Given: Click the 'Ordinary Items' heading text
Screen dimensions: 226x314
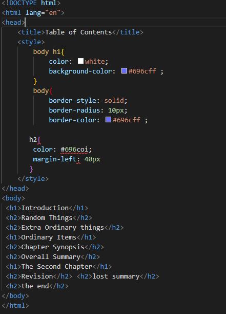Looking at the screenshot, I should point(49,237).
